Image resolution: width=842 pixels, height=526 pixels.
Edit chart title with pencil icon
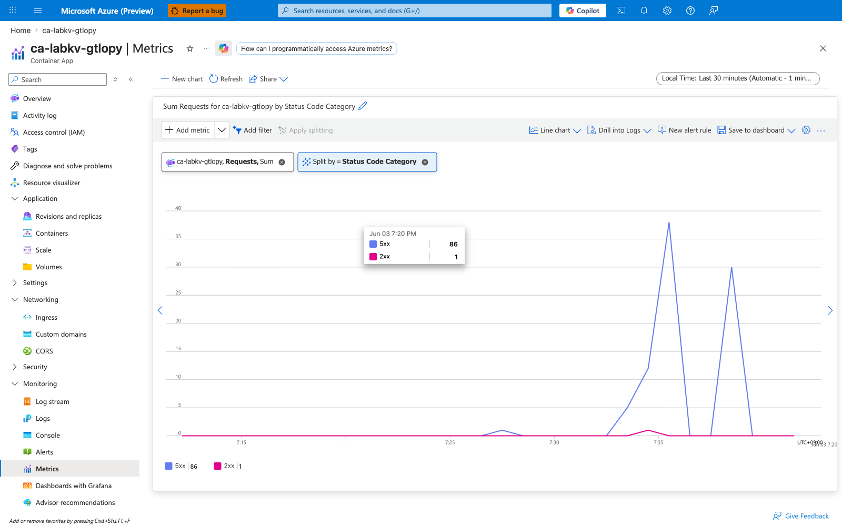coord(363,106)
